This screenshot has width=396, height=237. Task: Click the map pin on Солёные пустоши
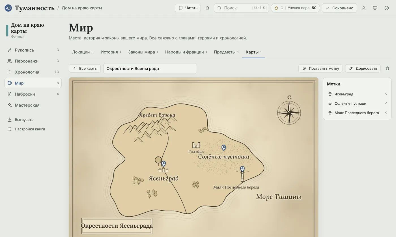tap(224, 148)
